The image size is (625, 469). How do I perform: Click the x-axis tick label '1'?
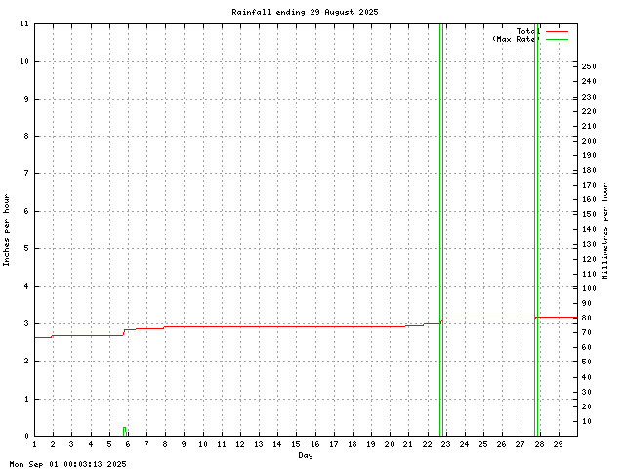click(35, 444)
